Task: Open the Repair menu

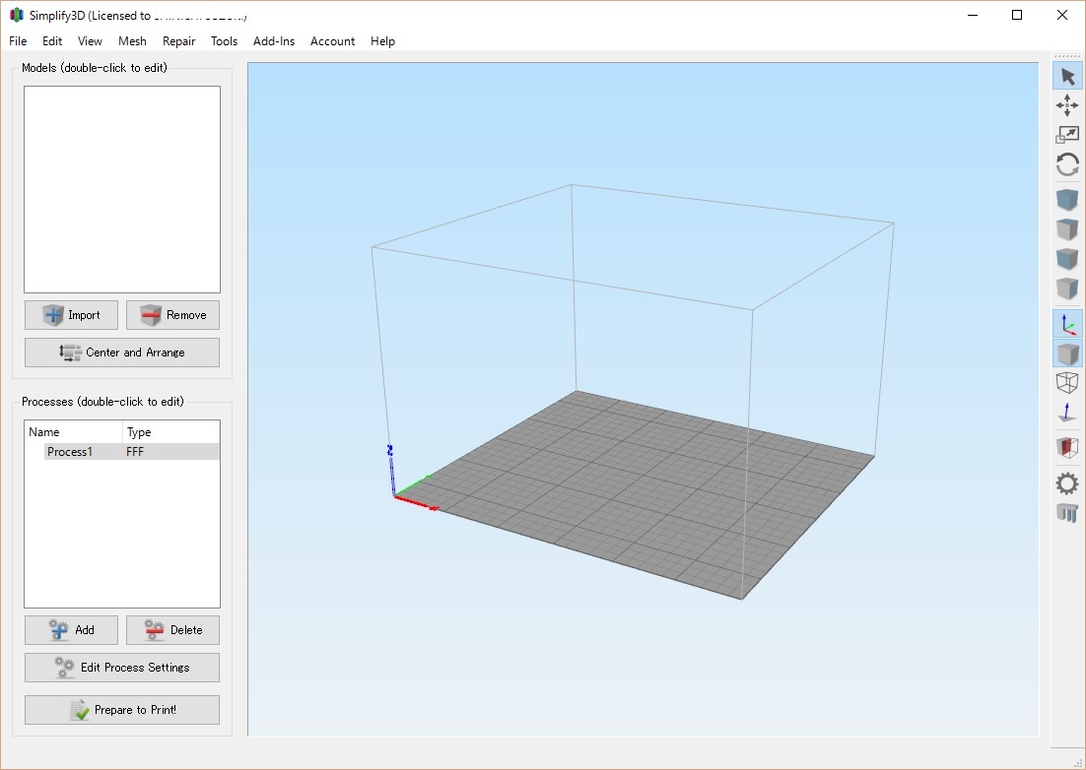Action: [178, 41]
